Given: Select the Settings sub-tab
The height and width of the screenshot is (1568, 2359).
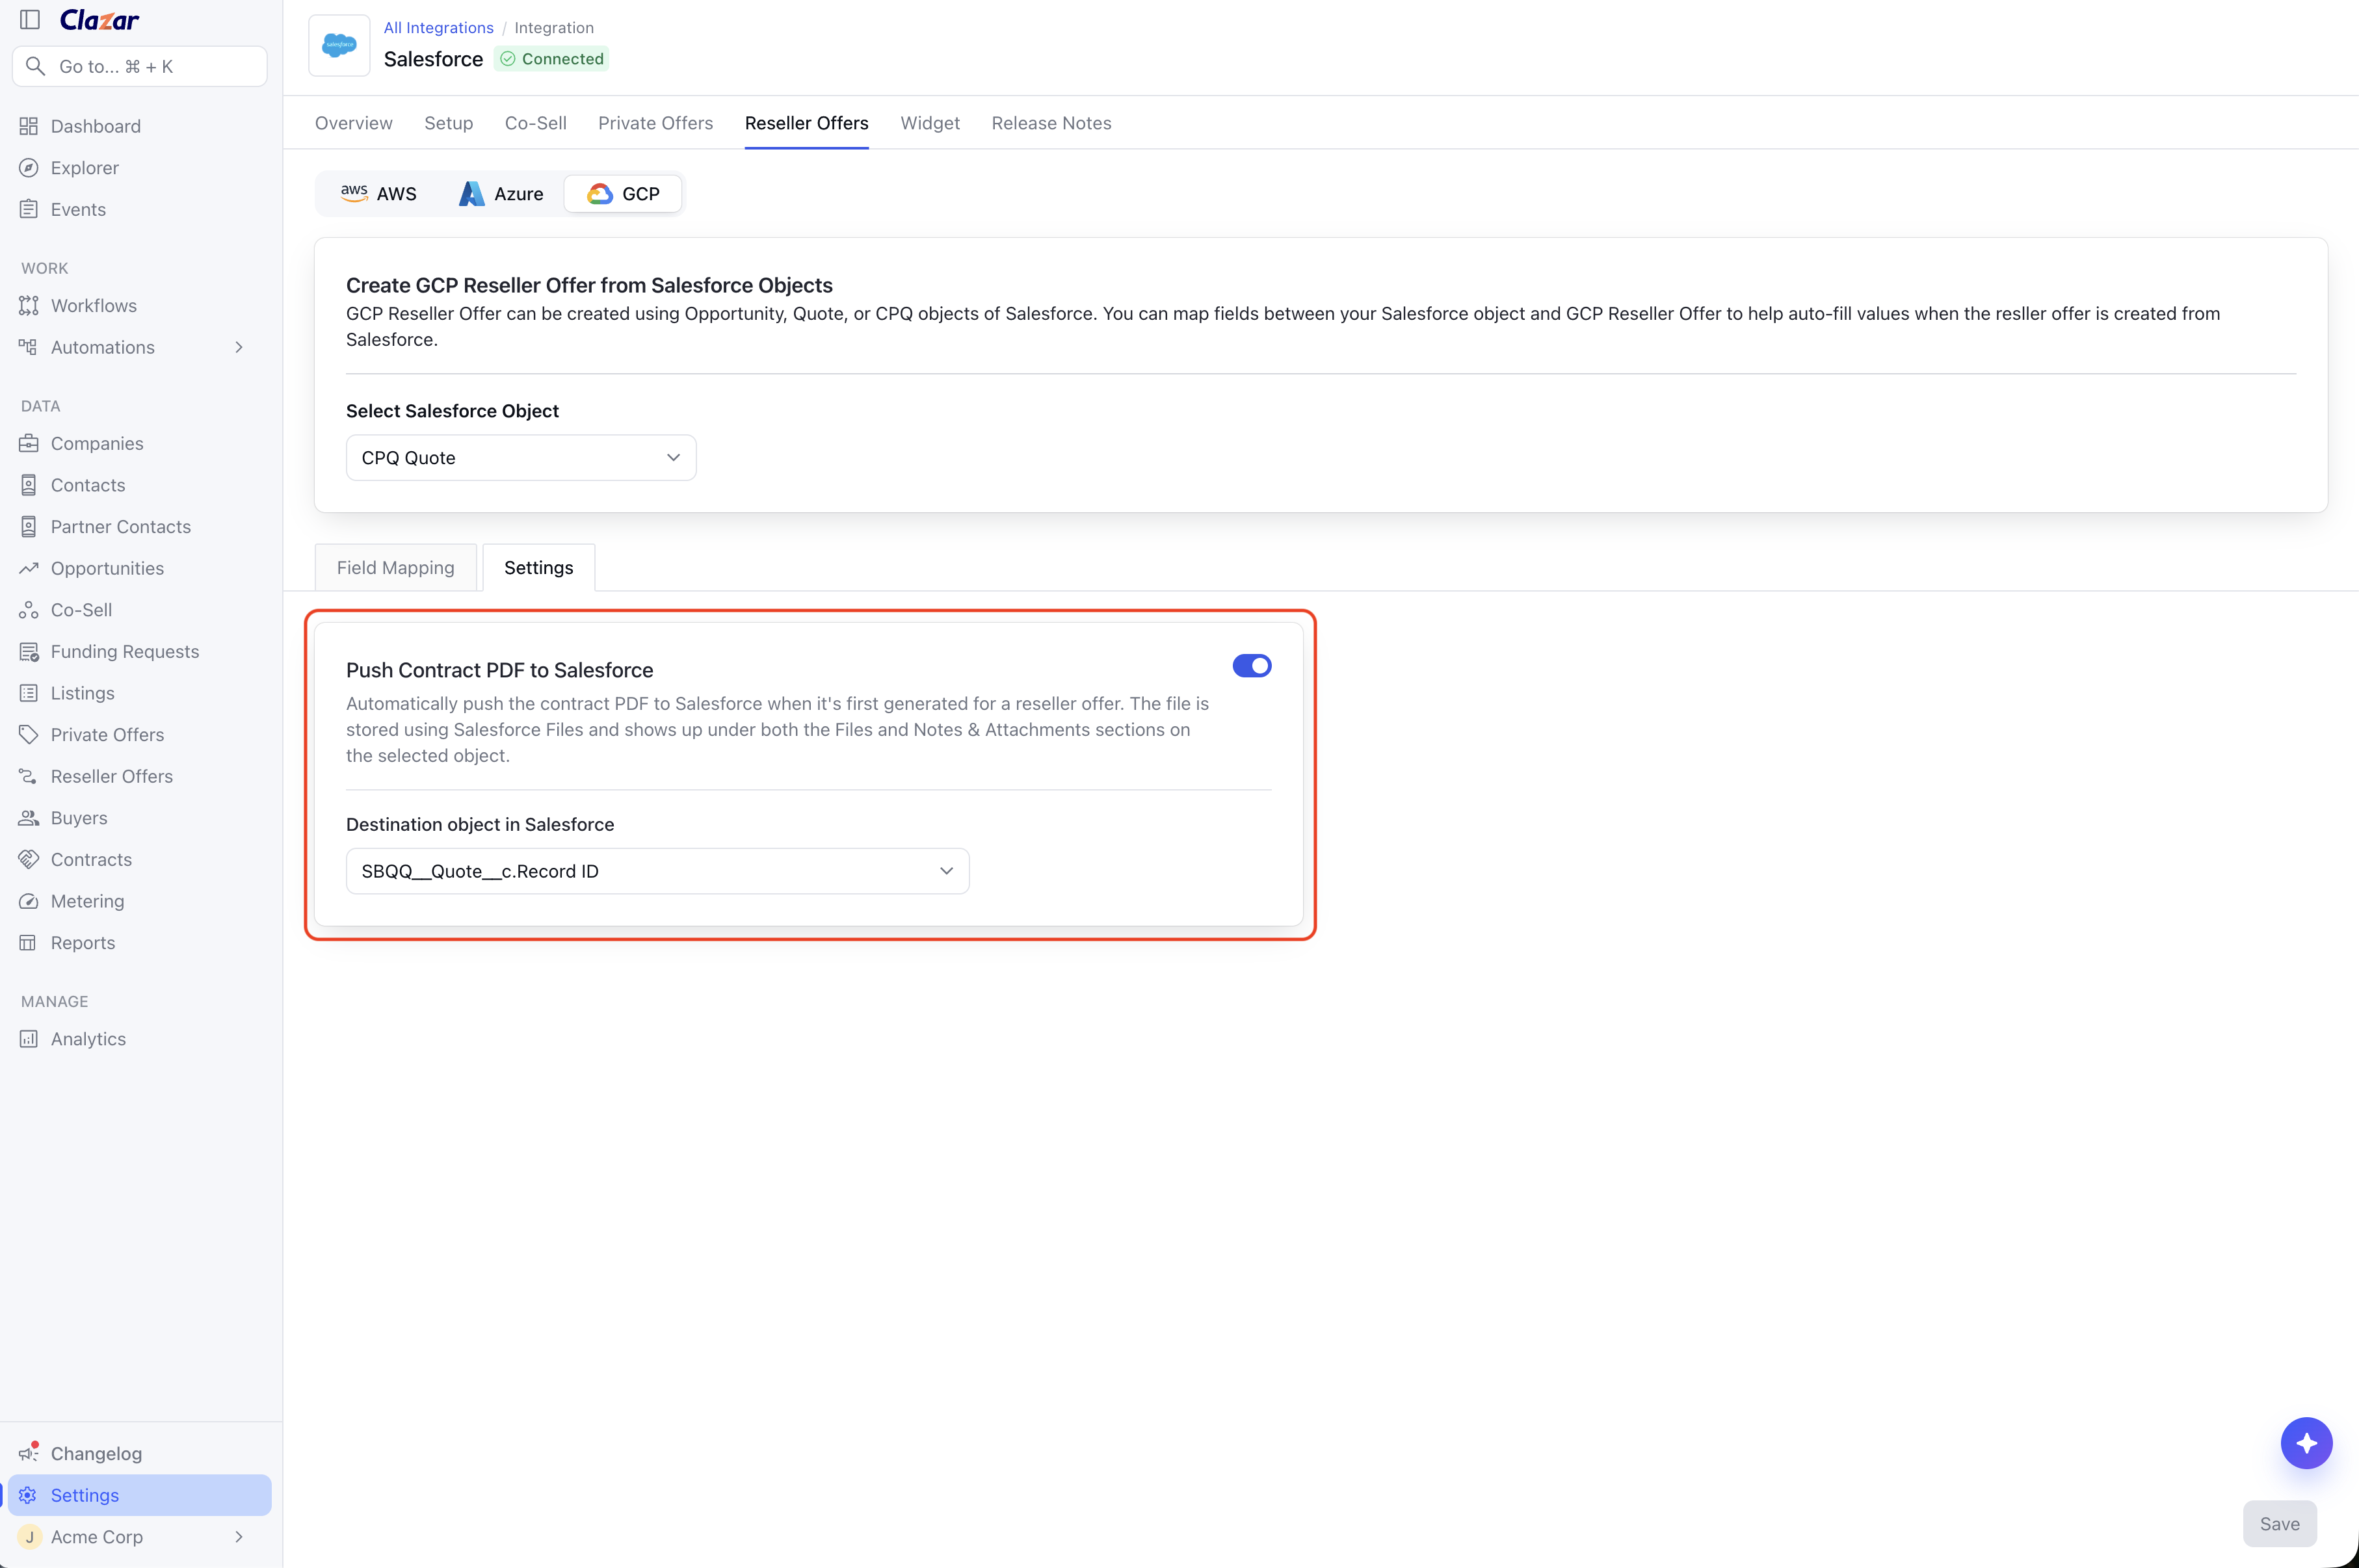Looking at the screenshot, I should pyautogui.click(x=539, y=568).
